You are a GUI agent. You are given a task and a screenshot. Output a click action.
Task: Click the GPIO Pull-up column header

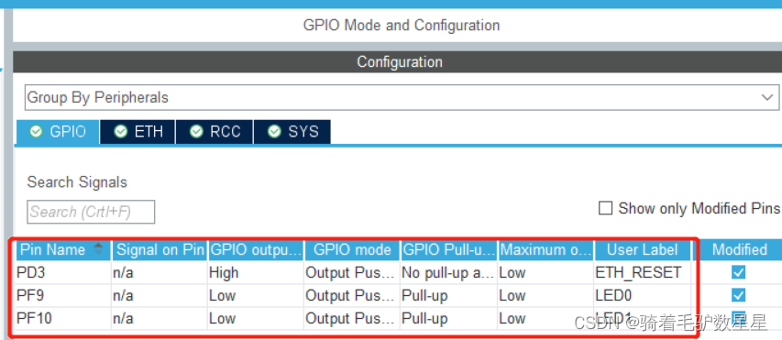[x=448, y=250]
